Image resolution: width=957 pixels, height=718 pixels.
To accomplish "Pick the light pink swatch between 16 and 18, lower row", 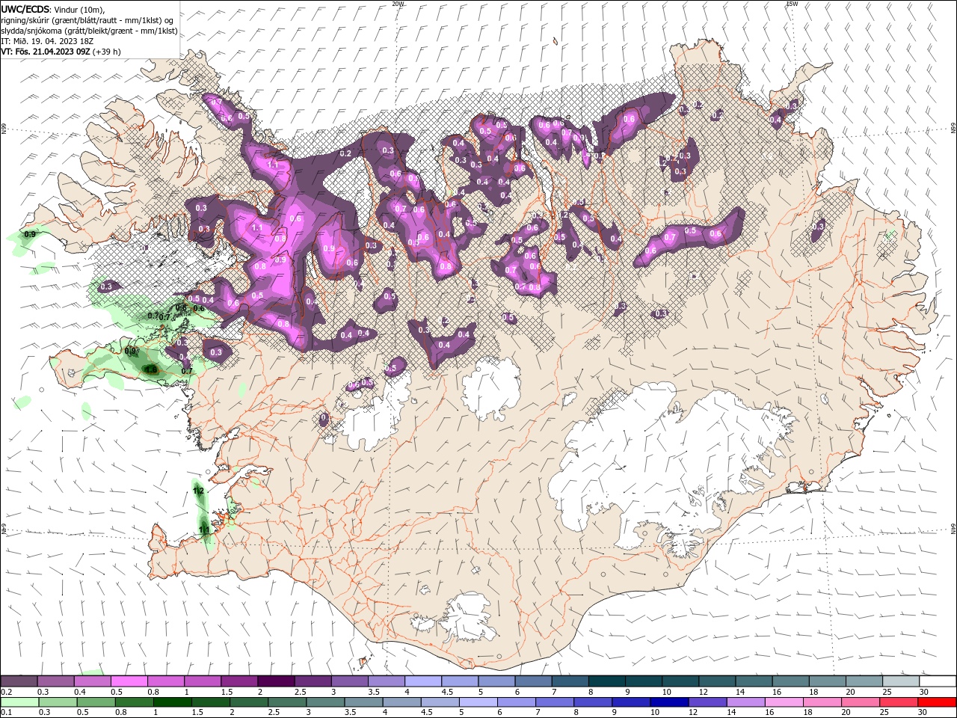I will point(784,702).
